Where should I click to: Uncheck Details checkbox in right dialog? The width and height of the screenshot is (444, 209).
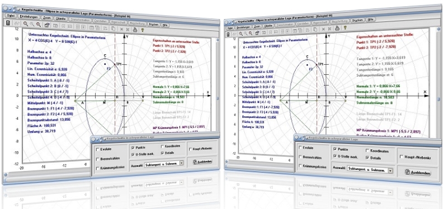tap(368, 158)
